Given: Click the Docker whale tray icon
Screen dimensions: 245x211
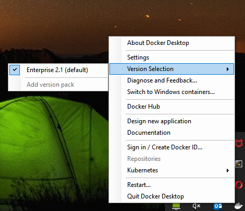Looking at the screenshot, I should 239,206.
